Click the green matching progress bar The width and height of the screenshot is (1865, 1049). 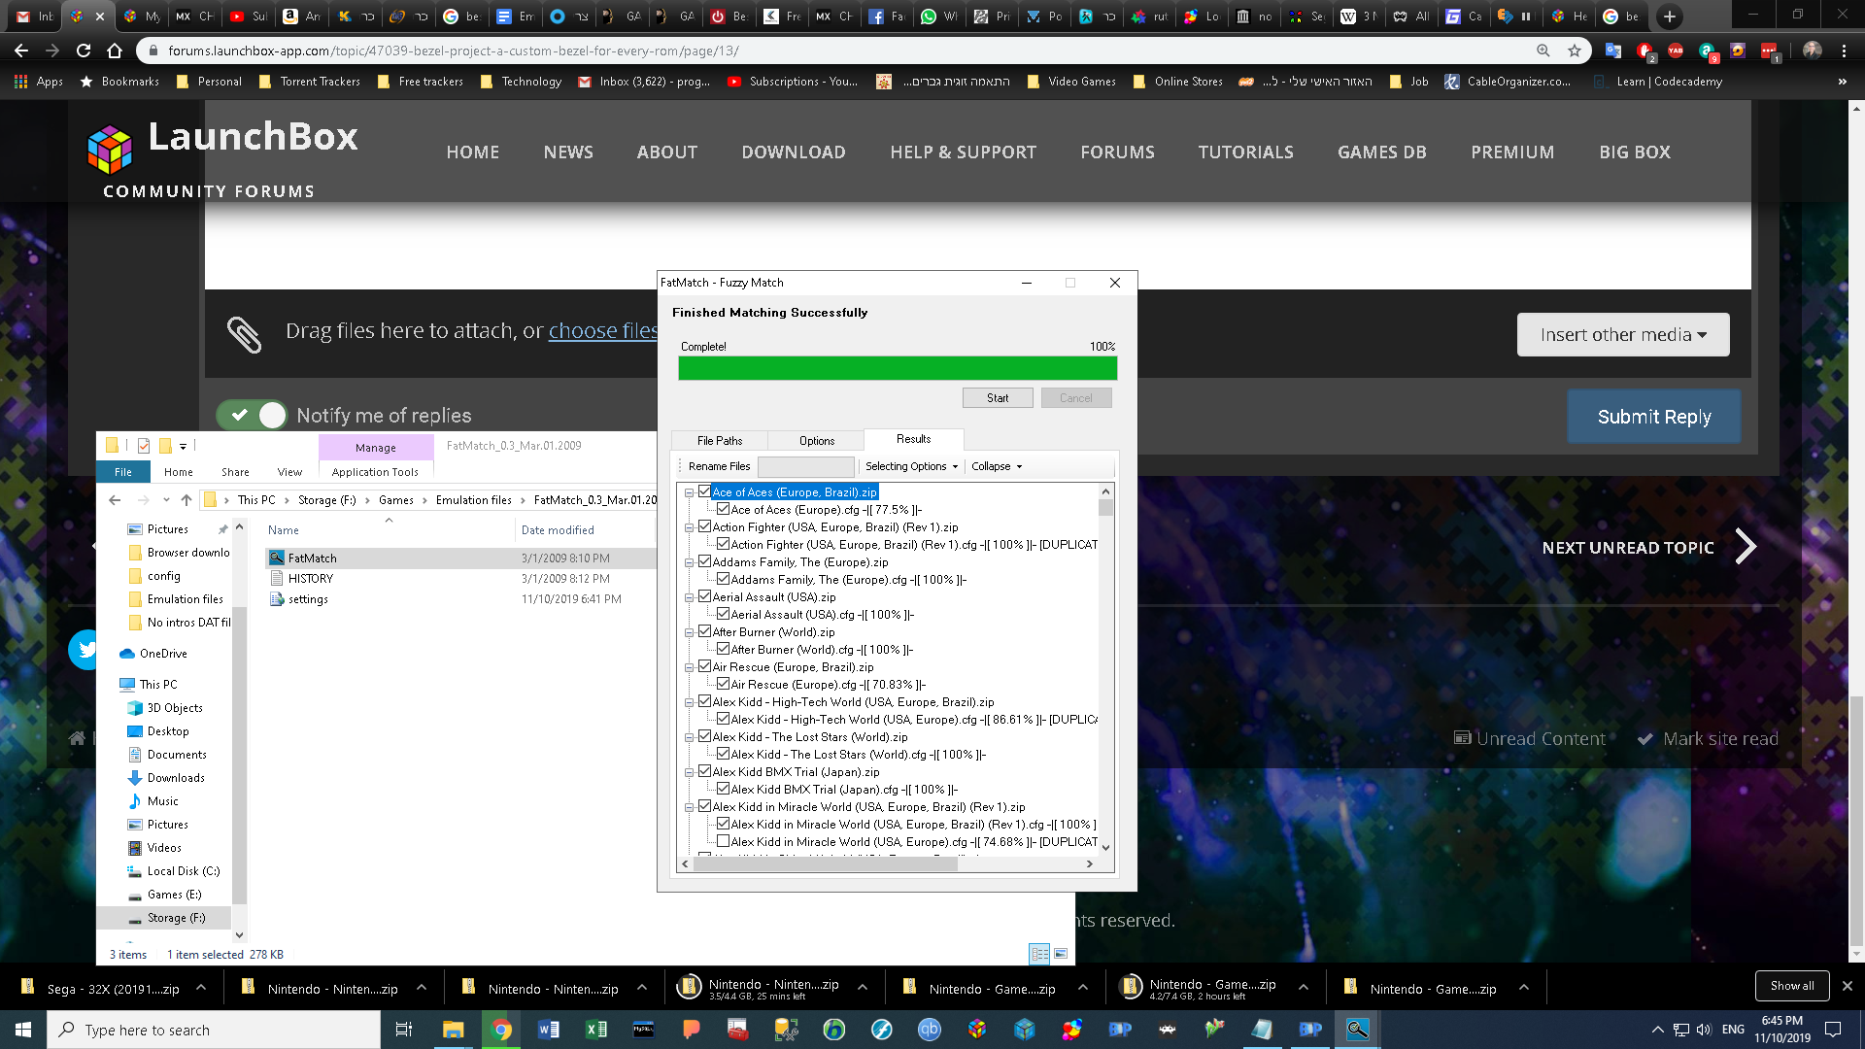coord(897,368)
